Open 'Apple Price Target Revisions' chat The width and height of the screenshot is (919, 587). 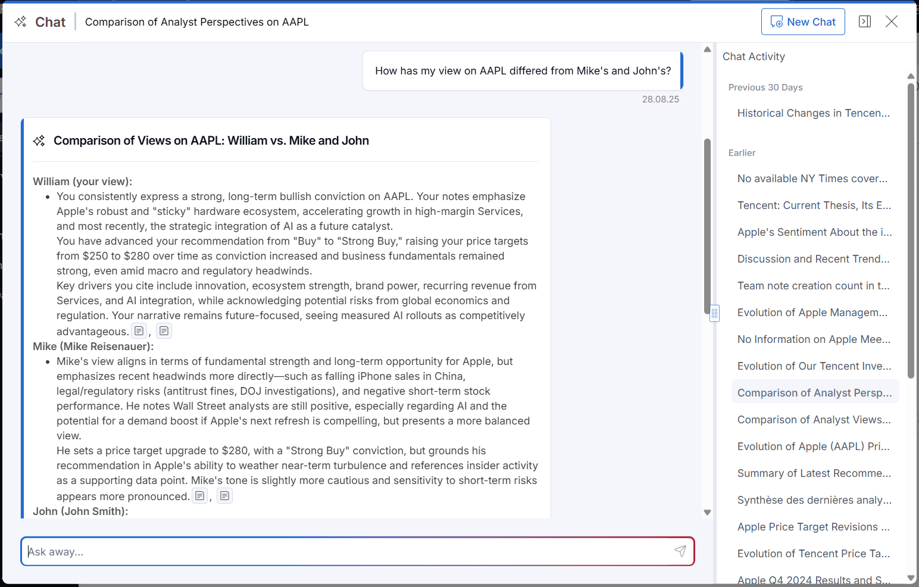[x=813, y=527]
